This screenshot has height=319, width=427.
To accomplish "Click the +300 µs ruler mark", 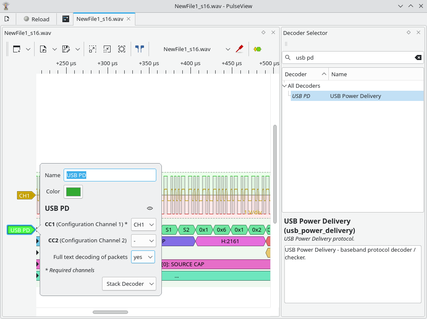I will (x=108, y=63).
